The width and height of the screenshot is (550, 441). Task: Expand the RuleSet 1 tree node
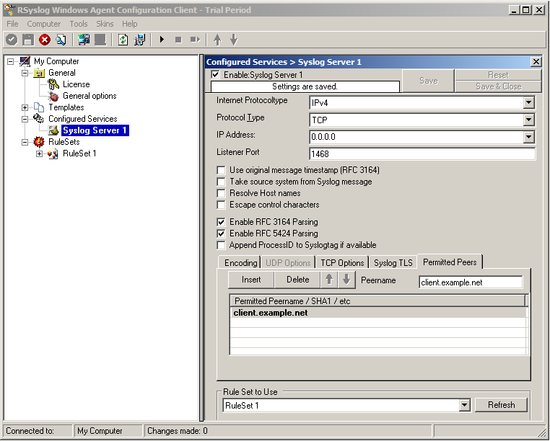[39, 153]
